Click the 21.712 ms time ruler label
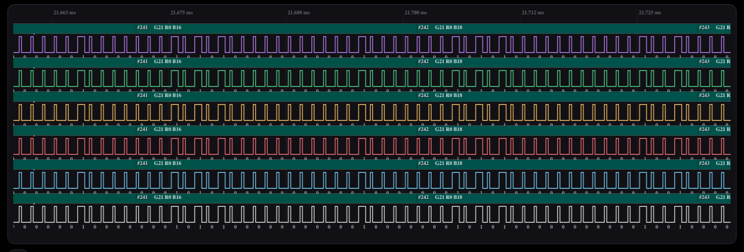This screenshot has width=744, height=252. 532,12
